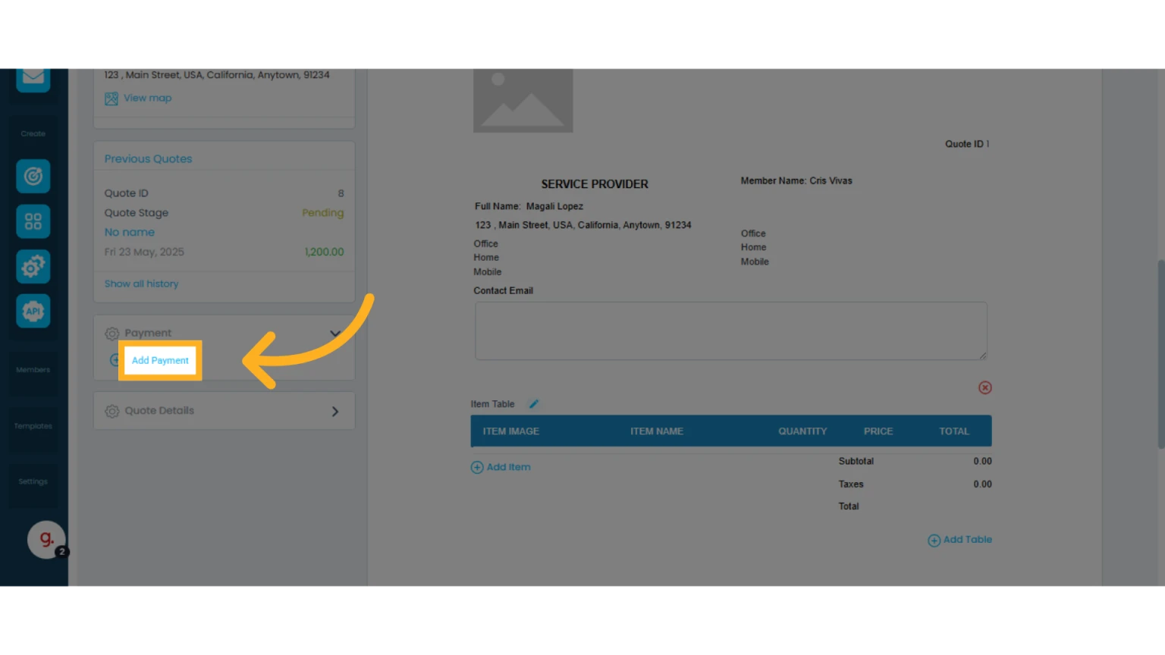Click the Previous Quotes heading
The width and height of the screenshot is (1165, 655).
pyautogui.click(x=148, y=159)
